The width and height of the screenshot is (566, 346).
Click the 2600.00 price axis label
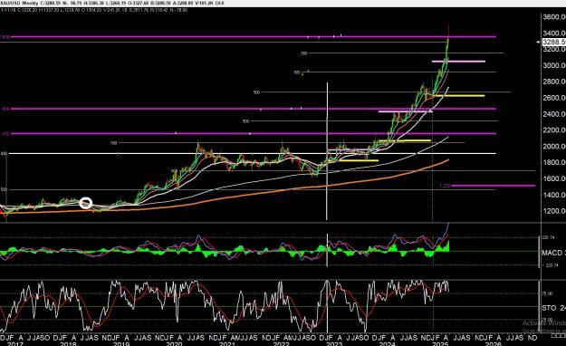(x=554, y=98)
